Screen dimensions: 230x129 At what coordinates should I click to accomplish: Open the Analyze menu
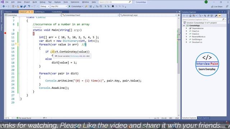click(57, 2)
